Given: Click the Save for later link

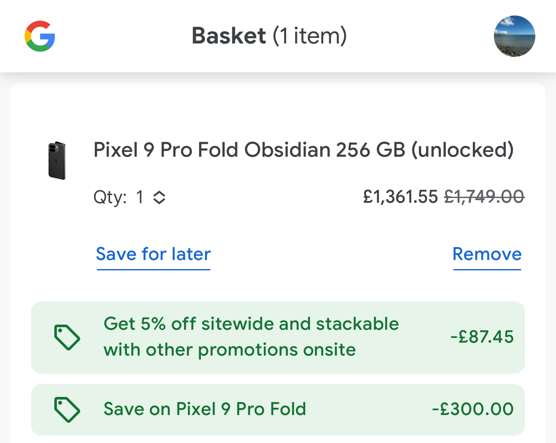Looking at the screenshot, I should coord(153,254).
